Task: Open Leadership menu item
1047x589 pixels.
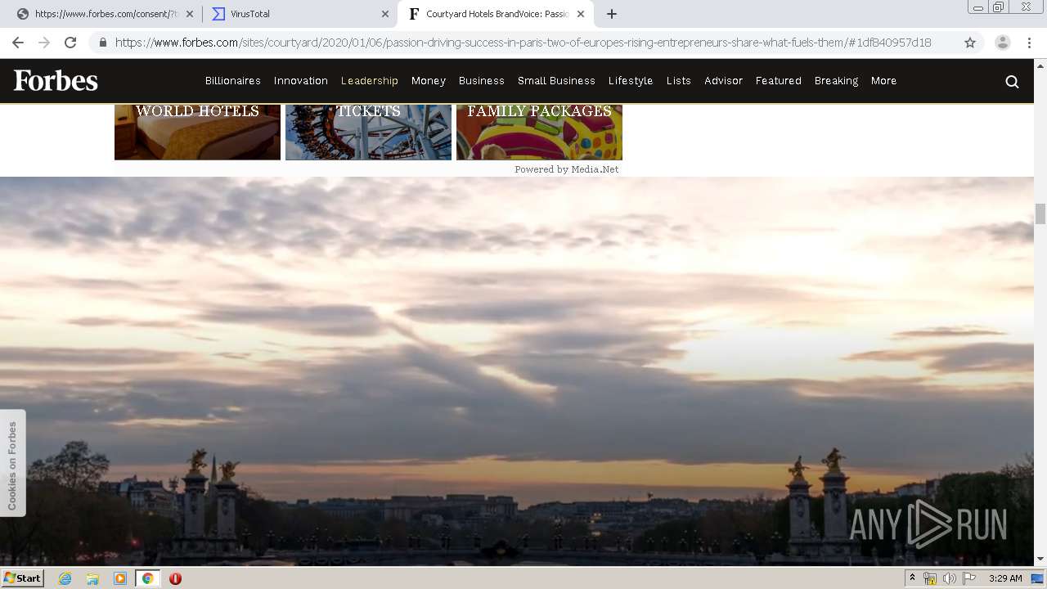Action: point(370,81)
